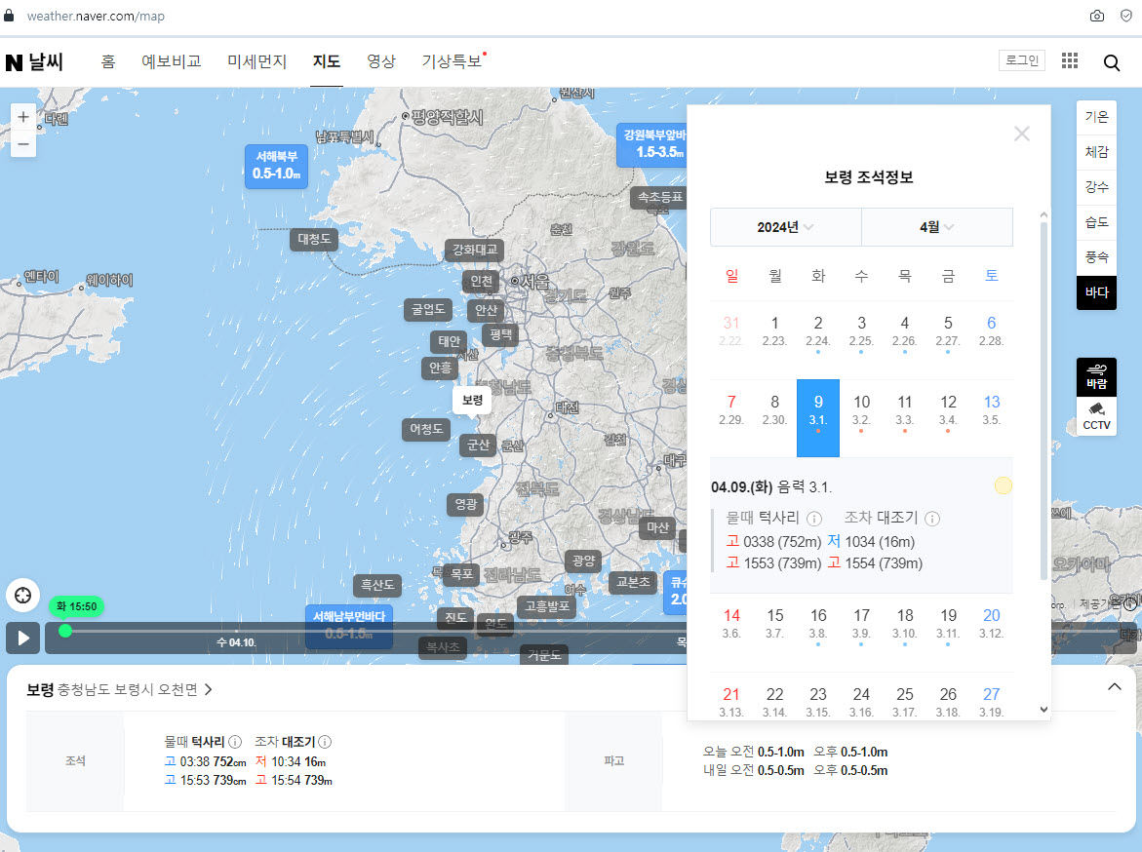Click the 속초등표 map marker
The height and width of the screenshot is (852, 1142).
659,197
